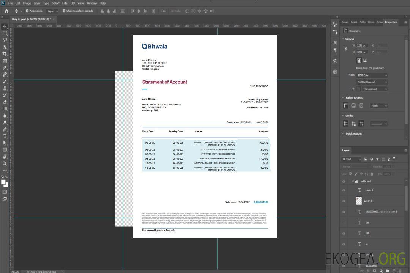Open the Edit Toolbar three-dots button
The height and width of the screenshot is (273, 410).
pyautogui.click(x=5, y=170)
